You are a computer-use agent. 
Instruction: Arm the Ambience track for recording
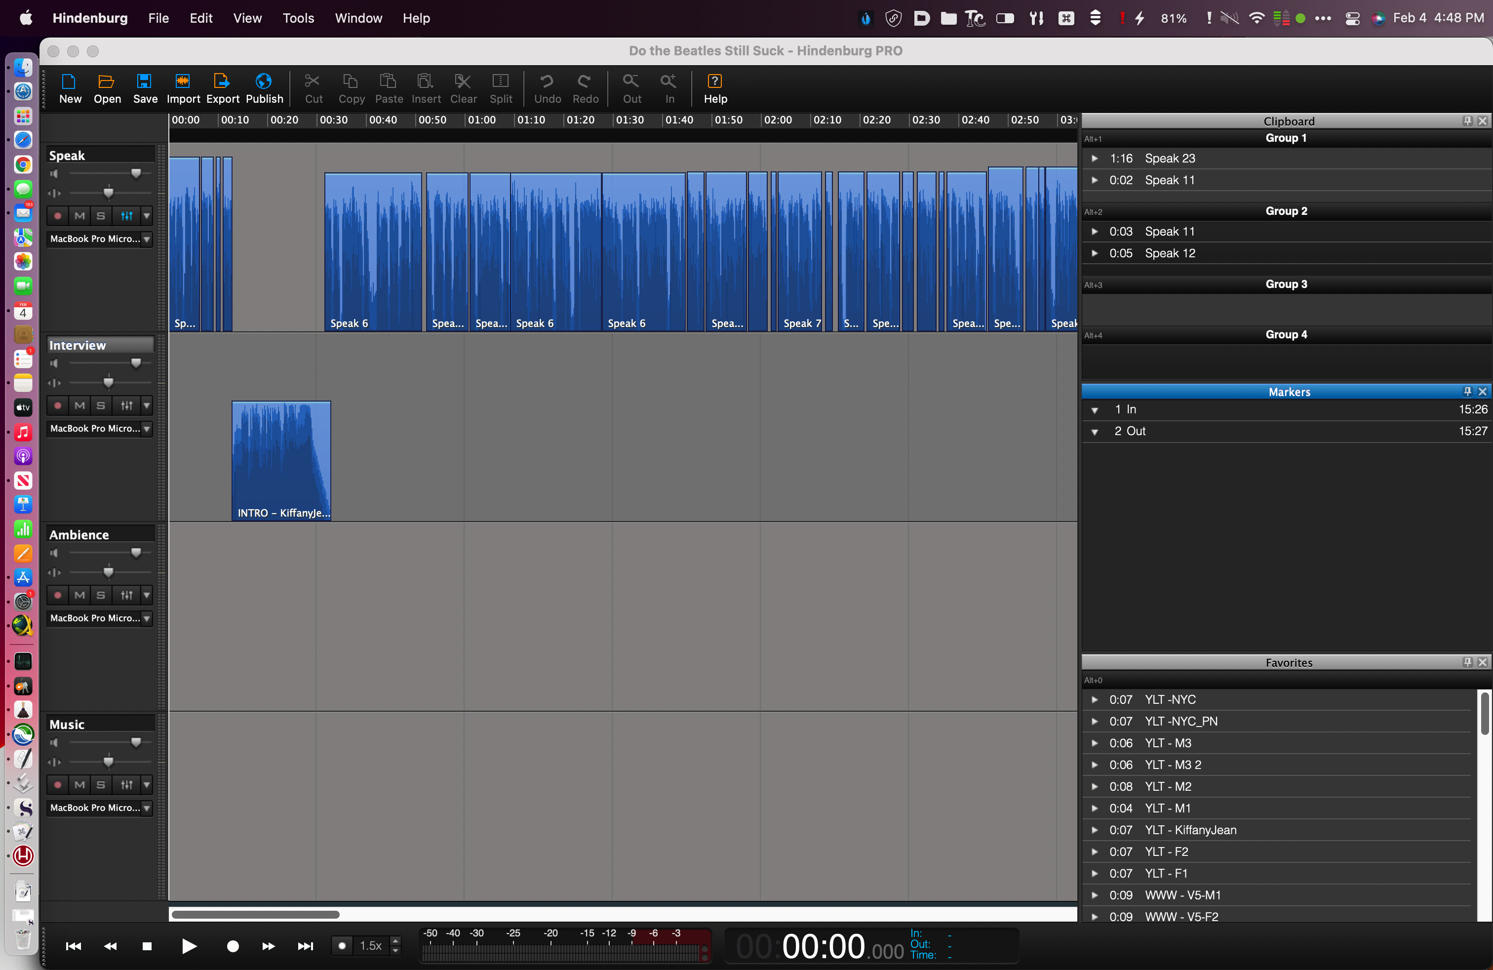58,595
